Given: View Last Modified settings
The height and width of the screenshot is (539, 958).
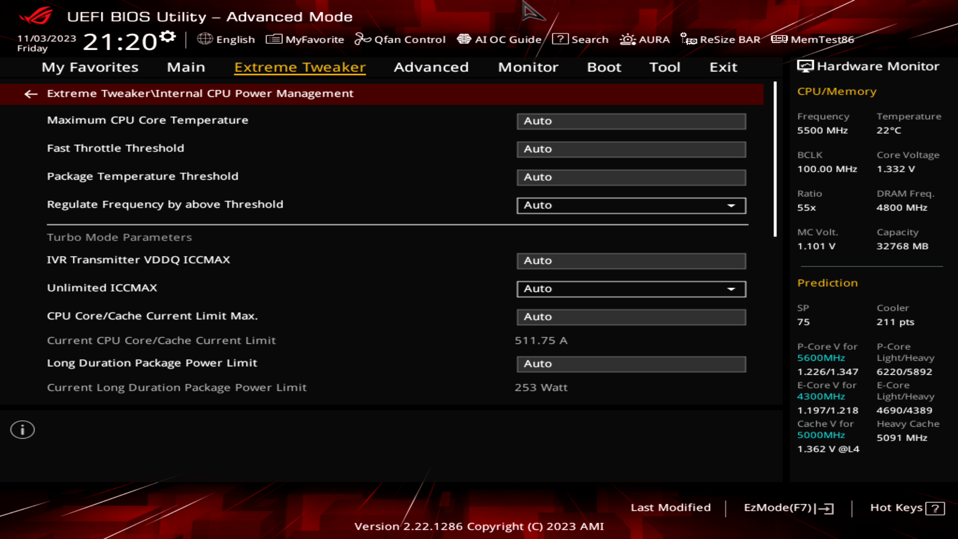Looking at the screenshot, I should click(x=671, y=508).
